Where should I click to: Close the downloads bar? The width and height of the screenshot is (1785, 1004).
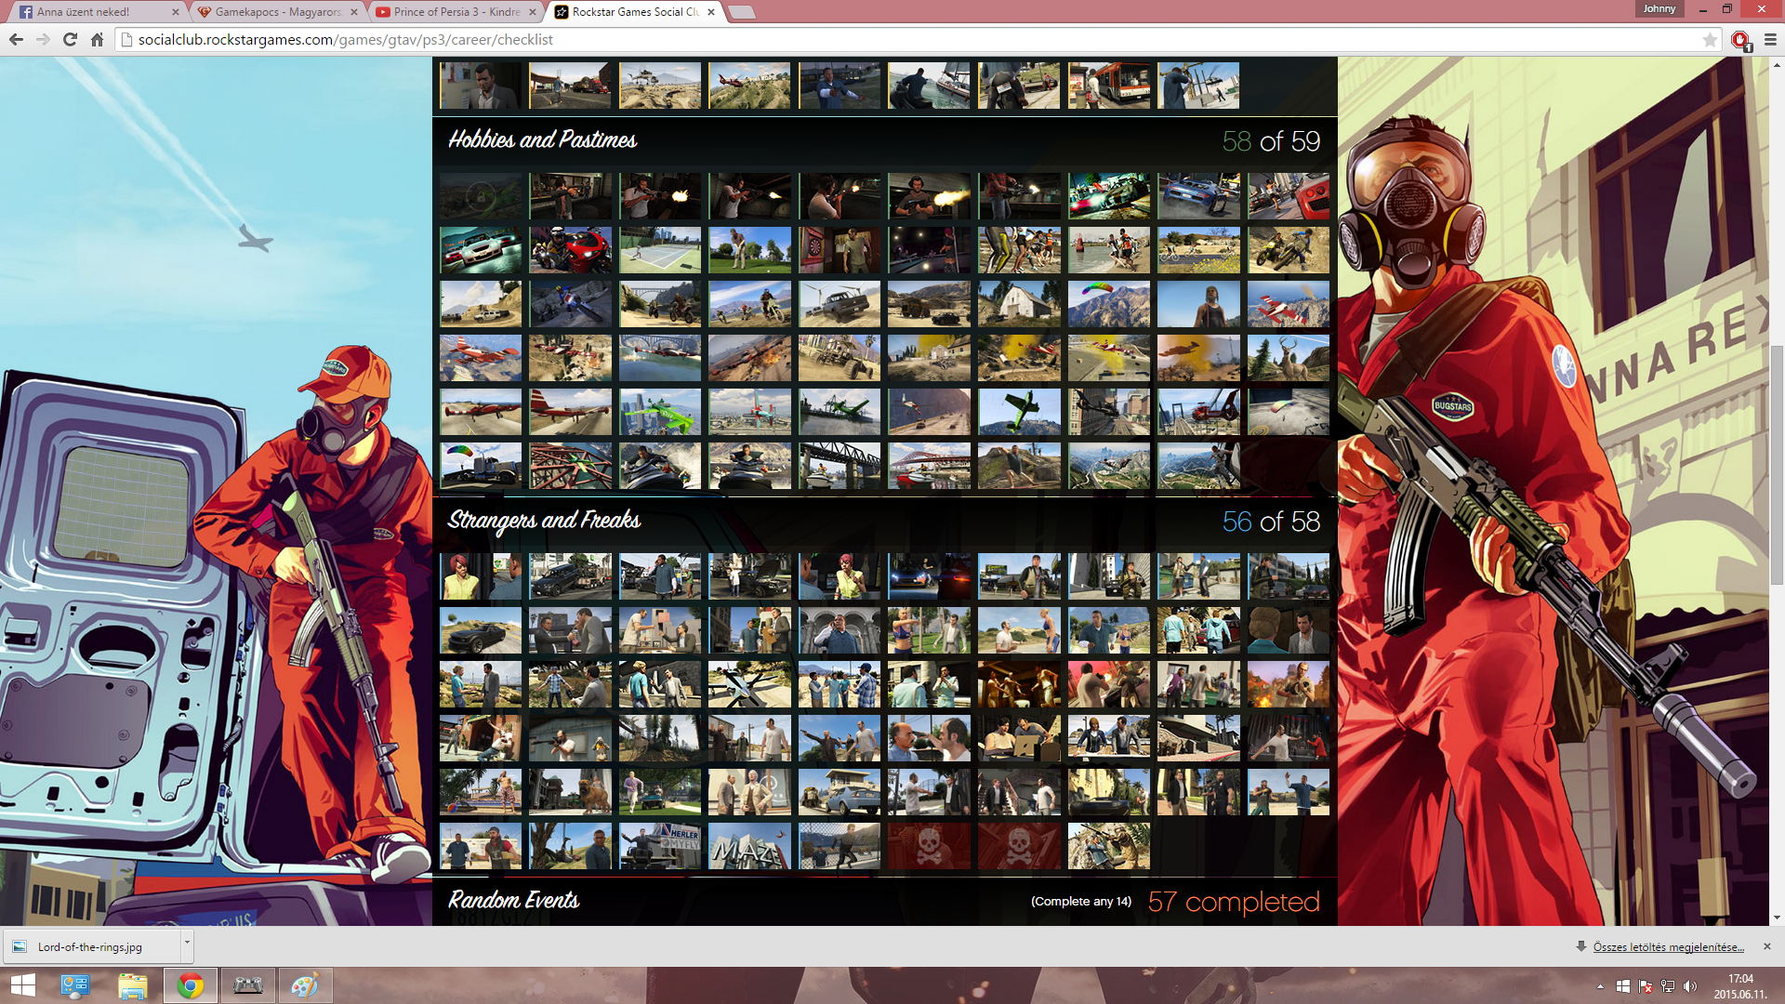(1767, 946)
